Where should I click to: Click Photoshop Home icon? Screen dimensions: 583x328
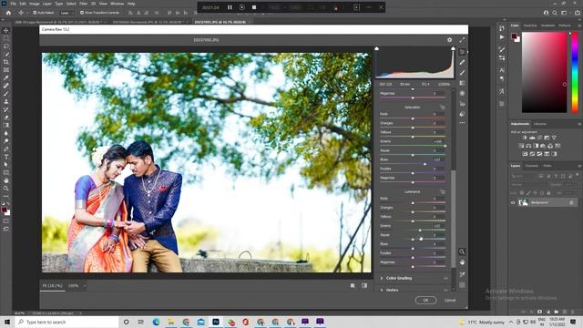(x=8, y=13)
